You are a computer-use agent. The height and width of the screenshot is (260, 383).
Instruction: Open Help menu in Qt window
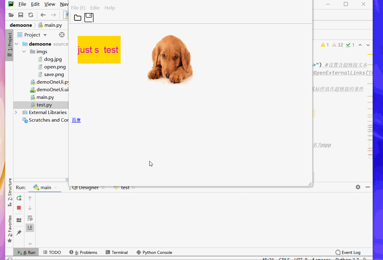[x=110, y=8]
